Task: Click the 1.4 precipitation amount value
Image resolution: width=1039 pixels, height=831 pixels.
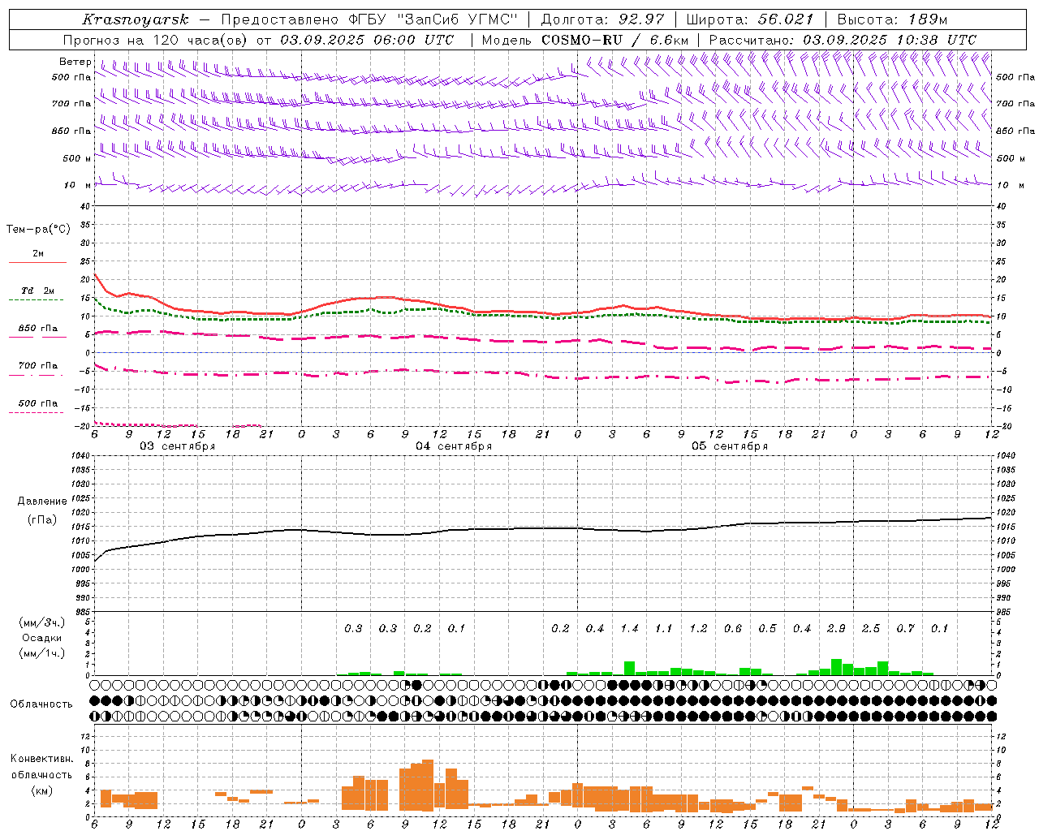Action: click(x=630, y=628)
